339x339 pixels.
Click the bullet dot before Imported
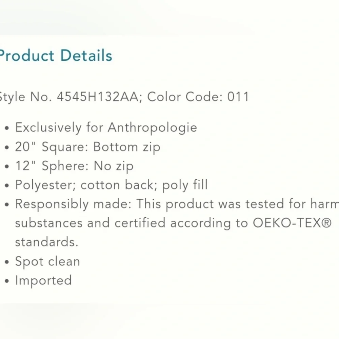coord(7,281)
